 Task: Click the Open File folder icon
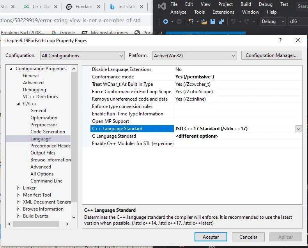click(x=204, y=21)
